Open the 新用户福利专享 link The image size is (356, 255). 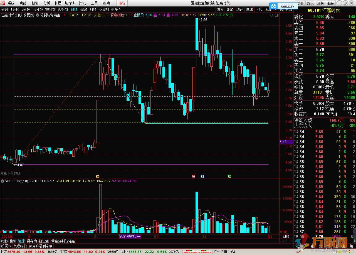click(41, 246)
